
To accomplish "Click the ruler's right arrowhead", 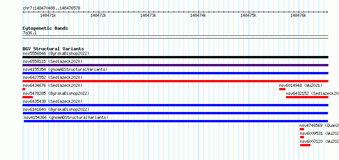I will [x=327, y=12].
